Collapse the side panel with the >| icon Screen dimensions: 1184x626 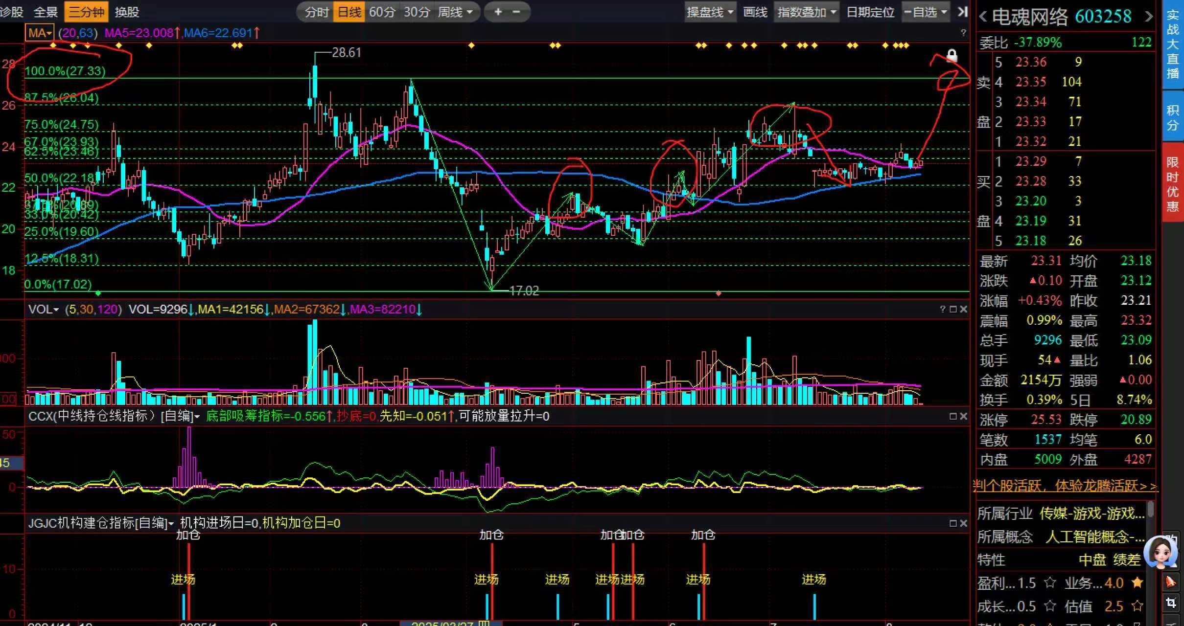(962, 12)
